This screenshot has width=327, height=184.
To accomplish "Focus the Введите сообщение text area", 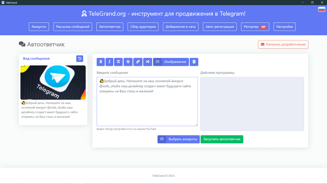I will coord(147,101).
